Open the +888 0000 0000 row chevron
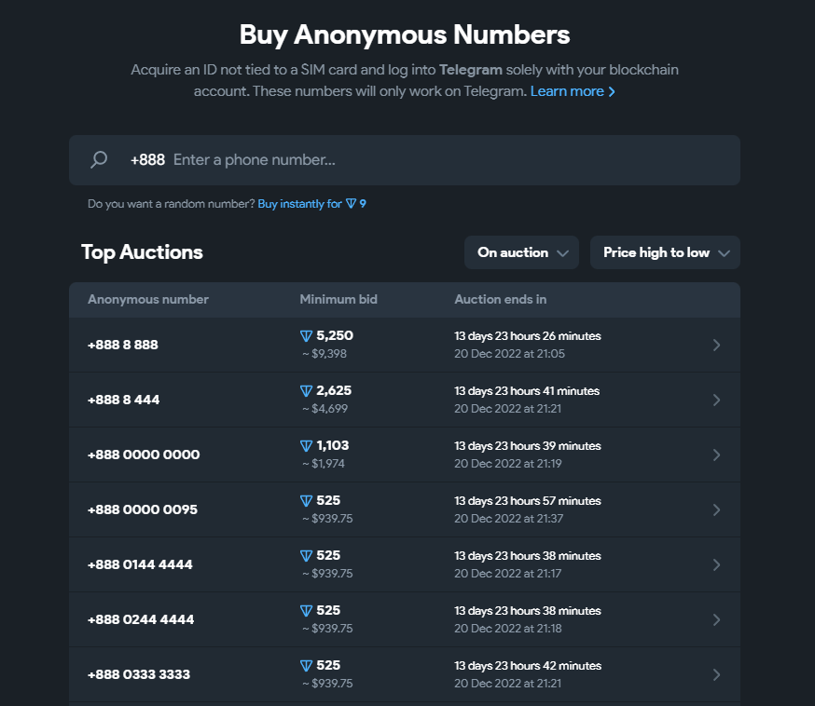 coord(716,455)
